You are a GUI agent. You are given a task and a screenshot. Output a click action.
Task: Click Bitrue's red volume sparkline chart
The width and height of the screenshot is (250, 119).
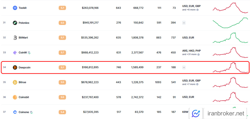[230, 82]
